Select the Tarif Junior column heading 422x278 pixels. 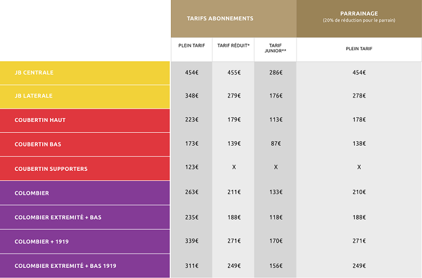tap(275, 48)
